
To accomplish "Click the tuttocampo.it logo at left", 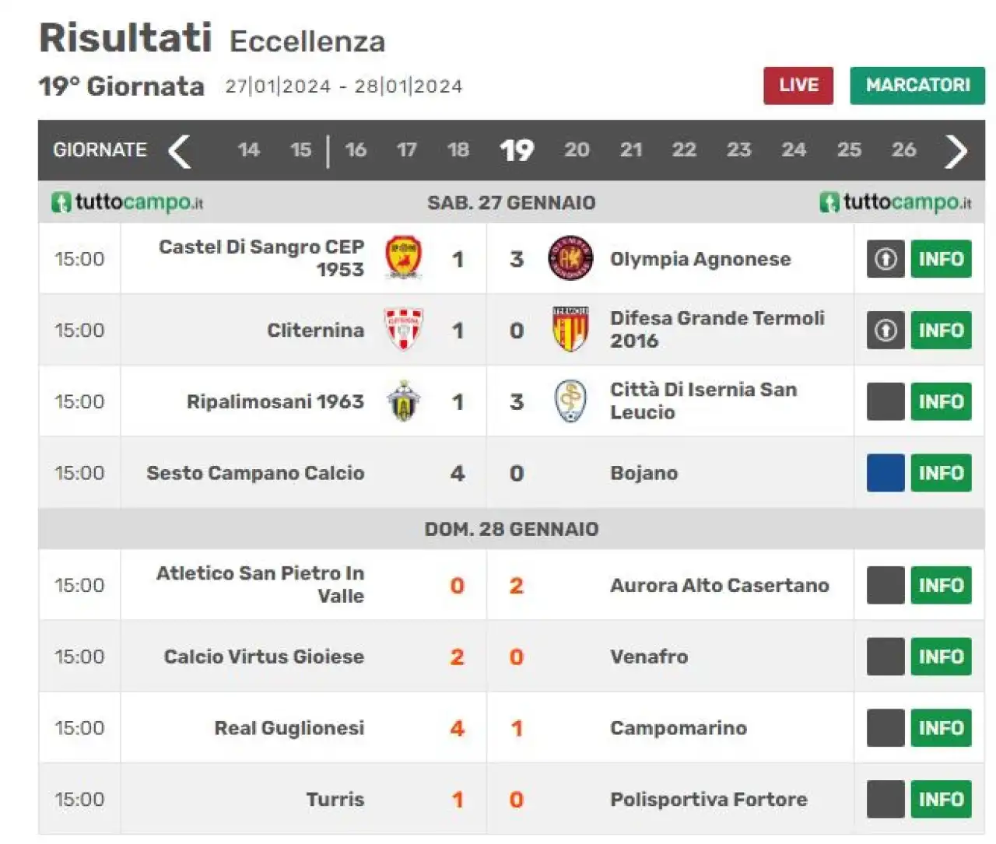I will pyautogui.click(x=128, y=202).
